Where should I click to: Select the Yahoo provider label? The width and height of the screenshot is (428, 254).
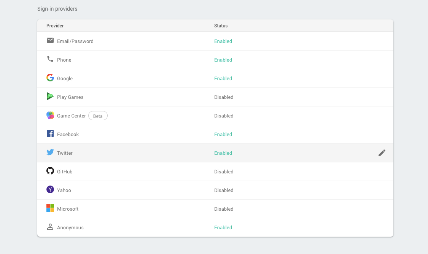pos(64,190)
